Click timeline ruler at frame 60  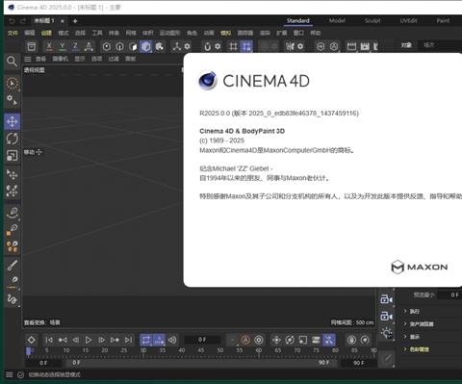pyautogui.click(x=259, y=351)
